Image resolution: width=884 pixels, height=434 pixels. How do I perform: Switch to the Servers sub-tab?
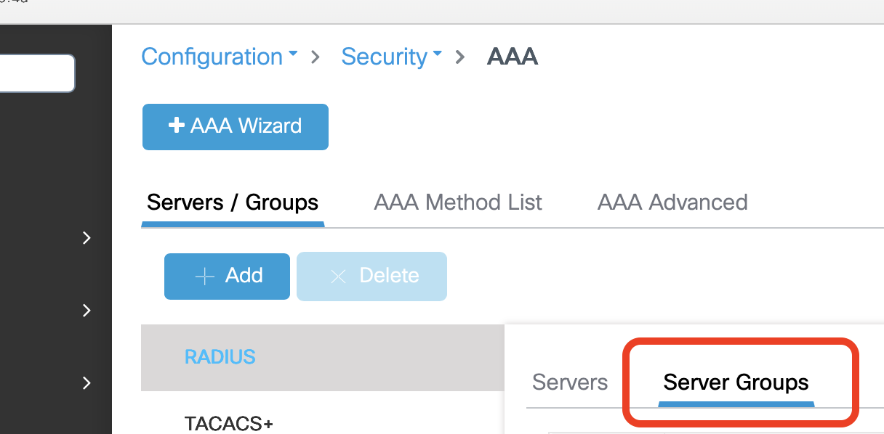click(569, 382)
